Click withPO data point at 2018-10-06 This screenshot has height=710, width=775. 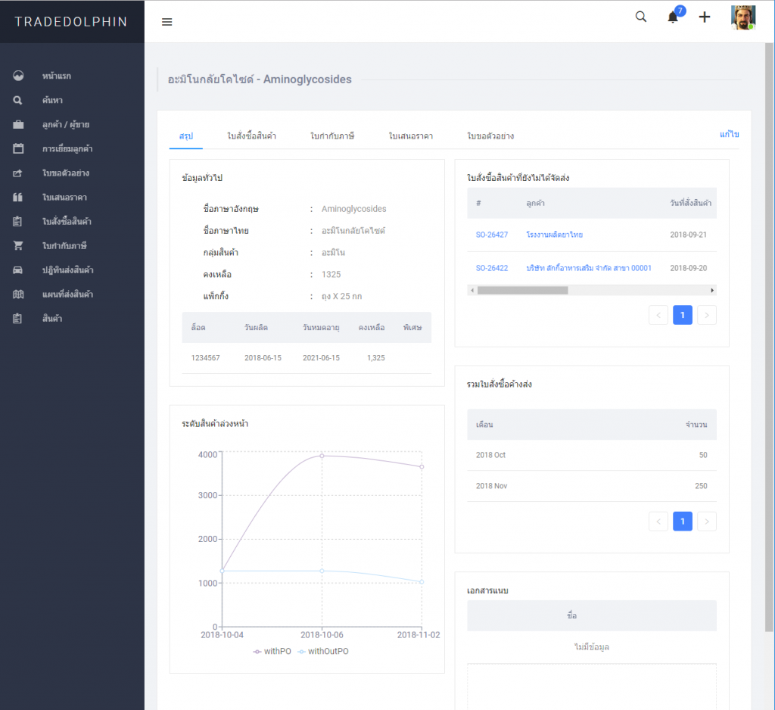322,456
